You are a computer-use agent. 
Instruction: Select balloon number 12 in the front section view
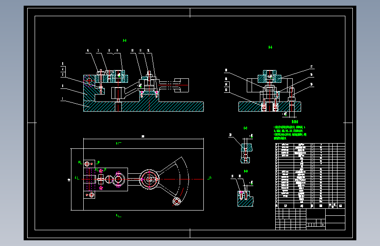(148, 51)
